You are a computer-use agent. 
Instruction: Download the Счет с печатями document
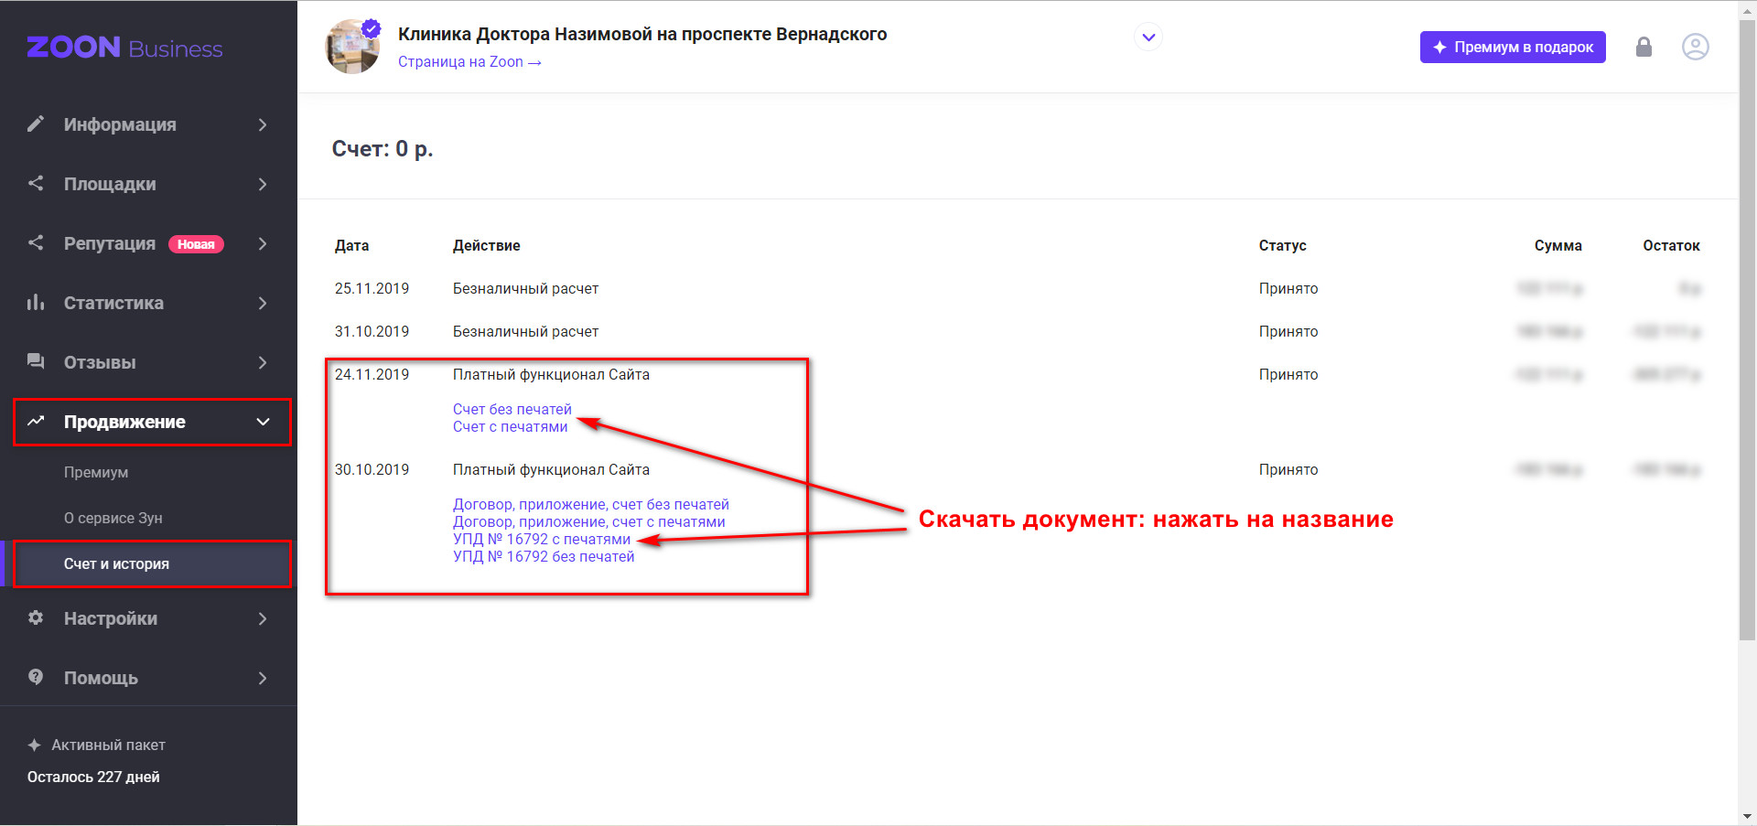[510, 426]
